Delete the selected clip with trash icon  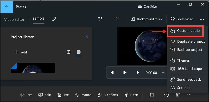tap(178, 95)
